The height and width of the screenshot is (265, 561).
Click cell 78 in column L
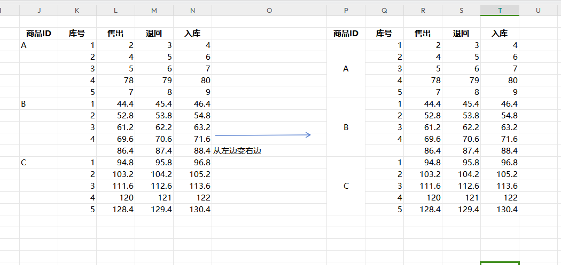pyautogui.click(x=122, y=81)
